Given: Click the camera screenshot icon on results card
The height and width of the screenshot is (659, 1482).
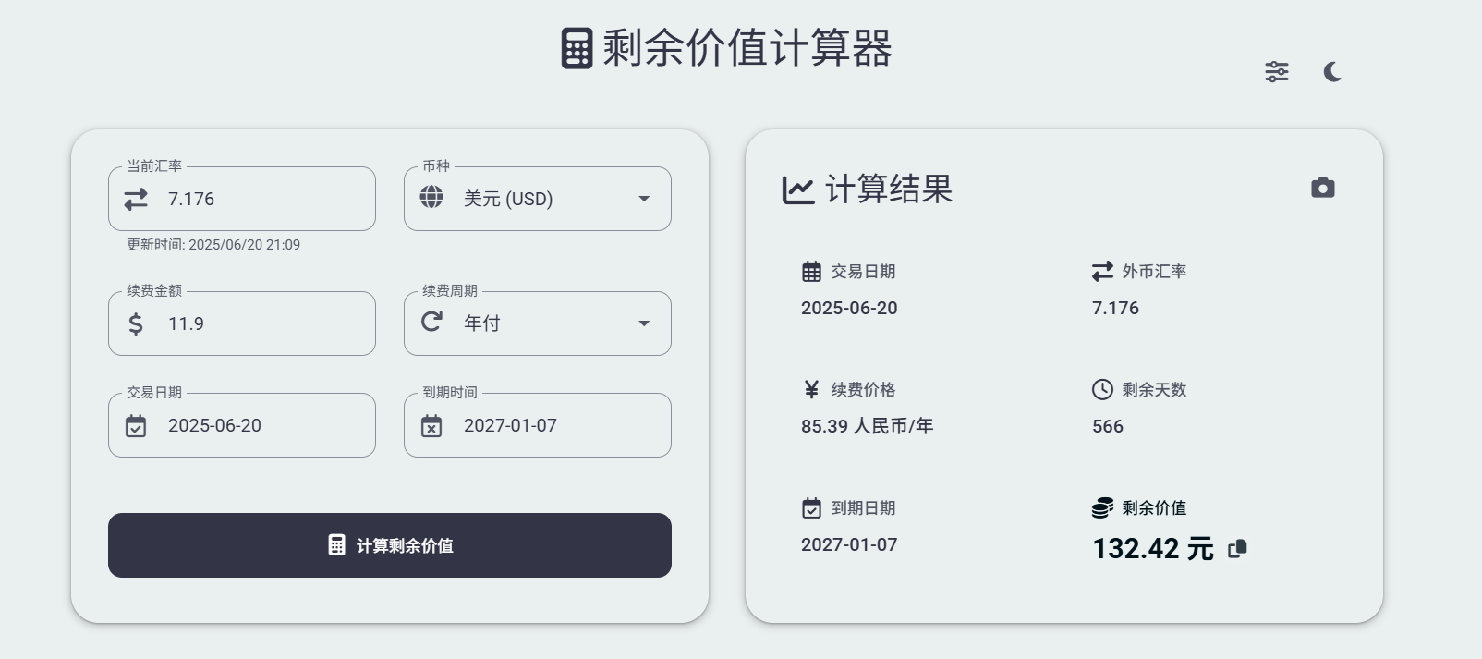Looking at the screenshot, I should coord(1323,187).
